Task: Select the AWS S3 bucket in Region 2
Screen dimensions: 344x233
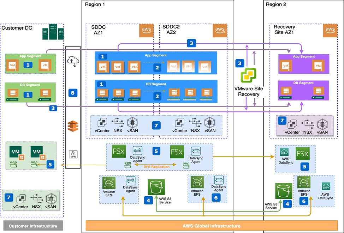Action: click(283, 191)
